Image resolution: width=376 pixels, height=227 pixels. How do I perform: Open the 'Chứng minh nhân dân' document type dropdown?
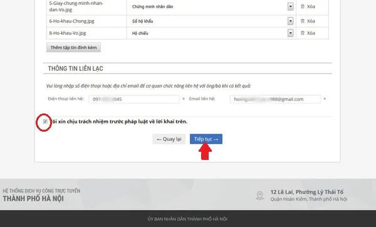point(290,6)
